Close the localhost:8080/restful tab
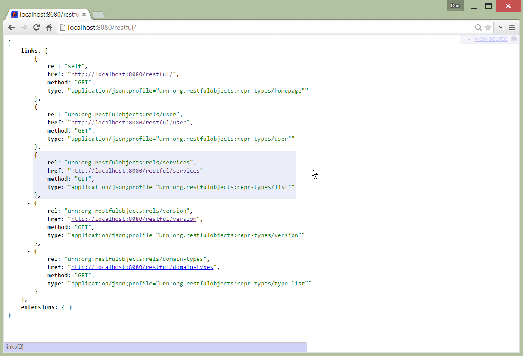This screenshot has width=523, height=356. [x=84, y=15]
